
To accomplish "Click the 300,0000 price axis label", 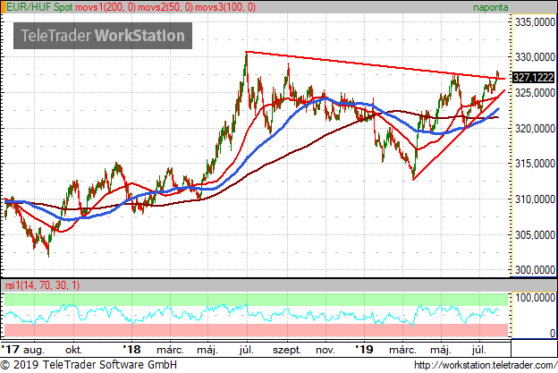I will pos(535,270).
